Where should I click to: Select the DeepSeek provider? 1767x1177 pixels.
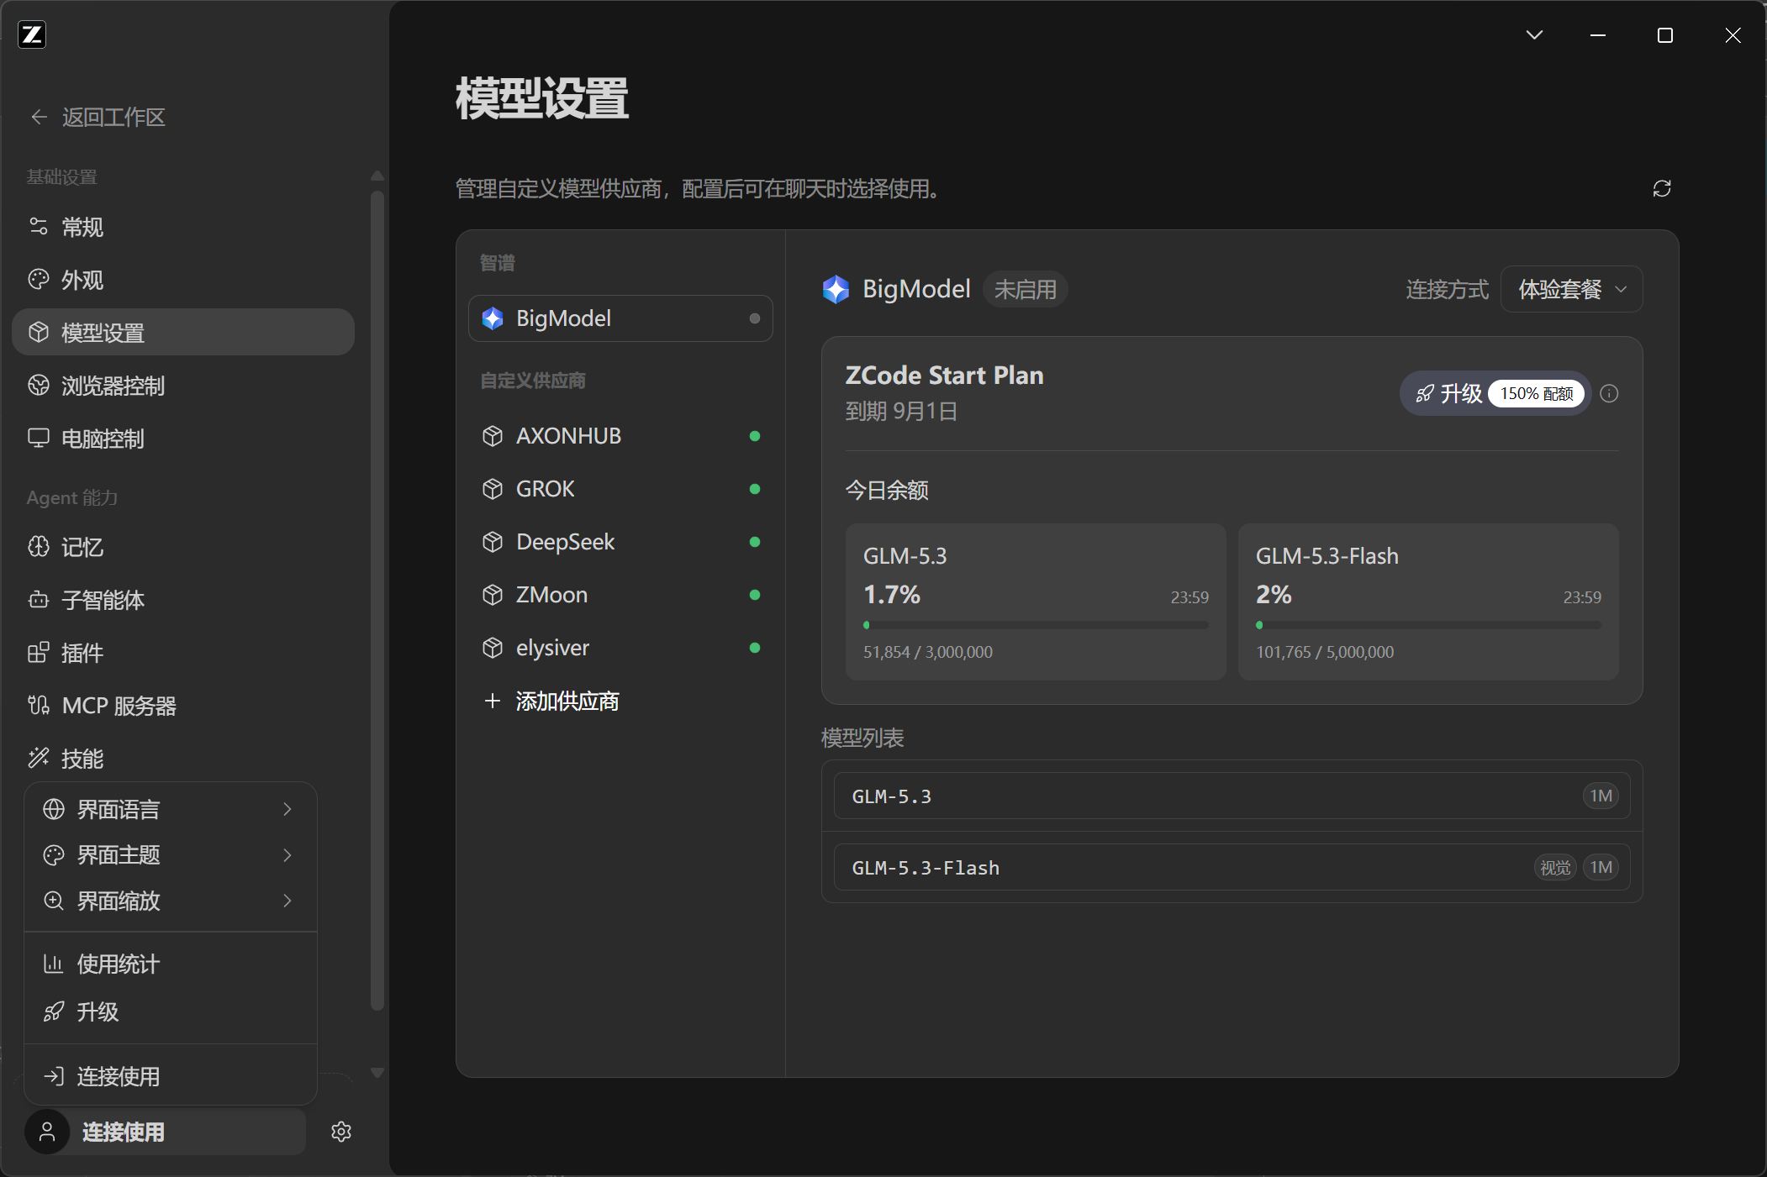(620, 542)
